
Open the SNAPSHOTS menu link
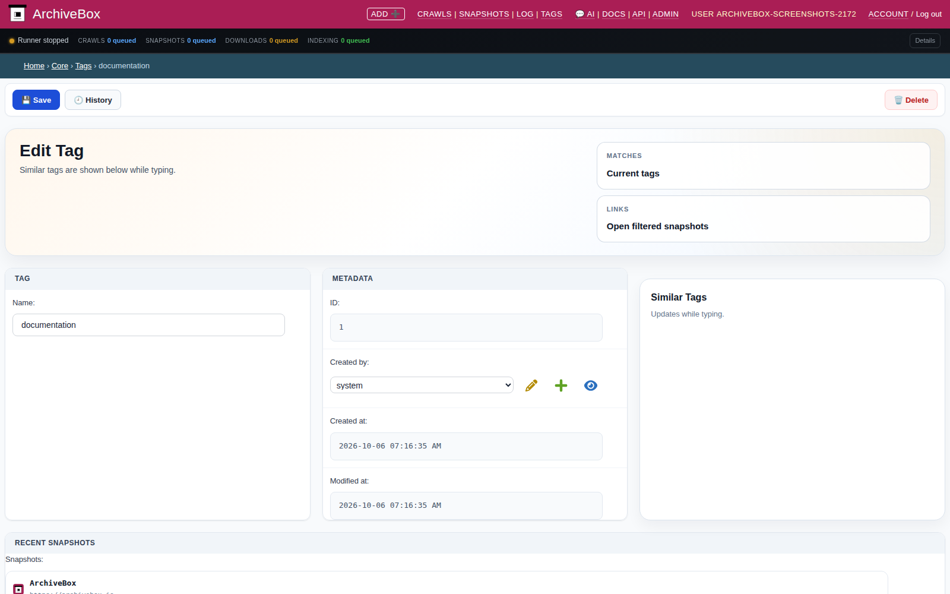(x=484, y=14)
